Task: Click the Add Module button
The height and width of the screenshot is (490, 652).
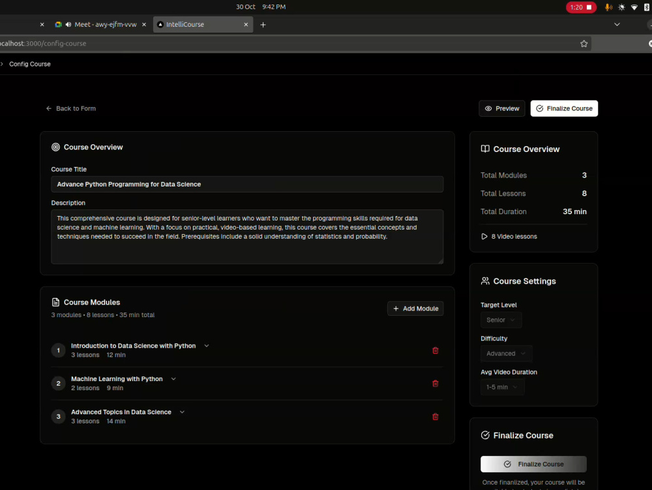Action: (415, 309)
